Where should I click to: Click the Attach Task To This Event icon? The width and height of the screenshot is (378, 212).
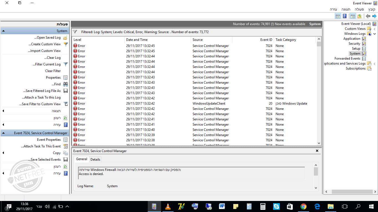65,146
